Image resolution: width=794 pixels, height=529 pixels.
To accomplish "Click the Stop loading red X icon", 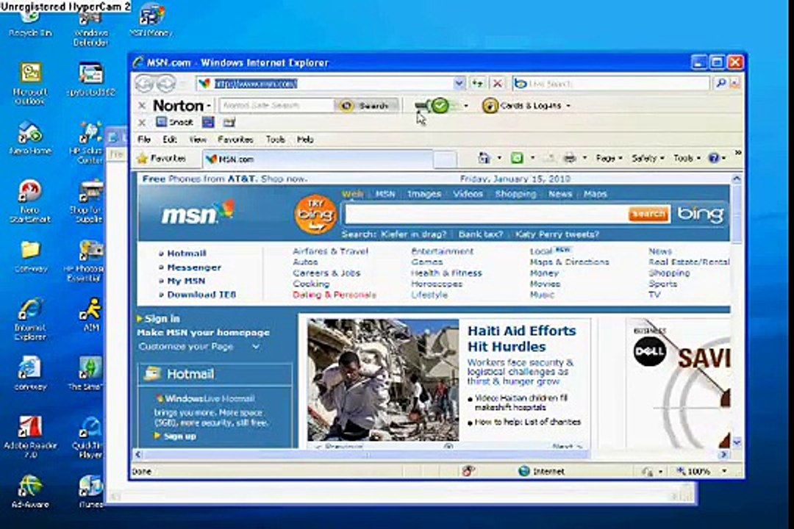I will pyautogui.click(x=497, y=84).
